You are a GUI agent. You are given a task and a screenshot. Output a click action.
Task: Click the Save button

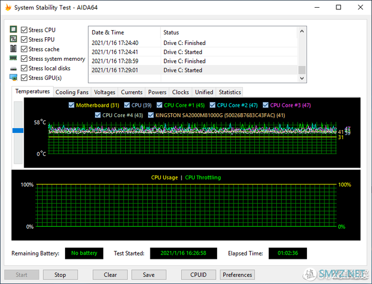point(149,275)
